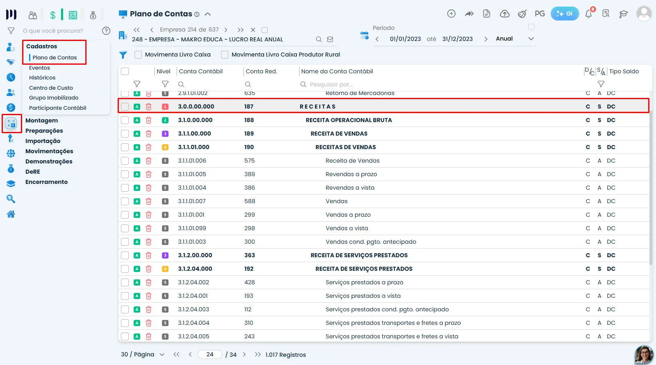Viewport: 656px width, 365px height.
Task: Click the PG button in top toolbar
Action: pyautogui.click(x=540, y=14)
